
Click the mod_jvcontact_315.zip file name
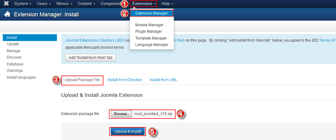(153, 114)
